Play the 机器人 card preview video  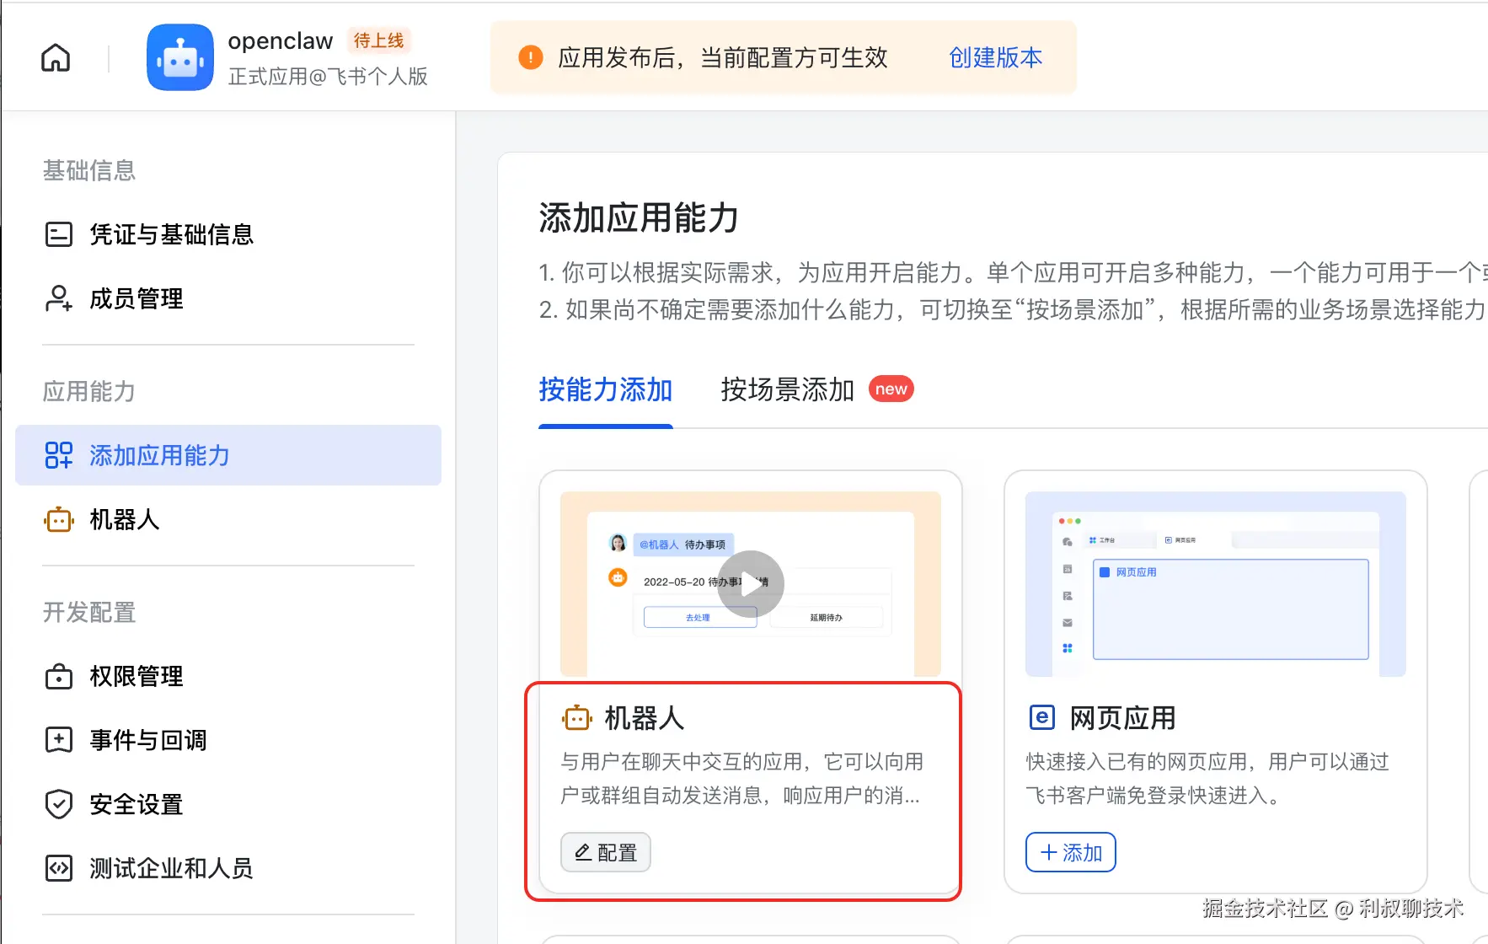pos(750,584)
